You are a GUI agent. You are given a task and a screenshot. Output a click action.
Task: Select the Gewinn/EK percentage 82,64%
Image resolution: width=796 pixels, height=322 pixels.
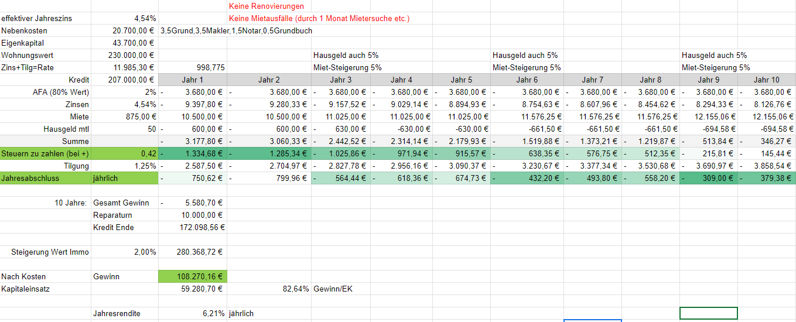coord(296,289)
